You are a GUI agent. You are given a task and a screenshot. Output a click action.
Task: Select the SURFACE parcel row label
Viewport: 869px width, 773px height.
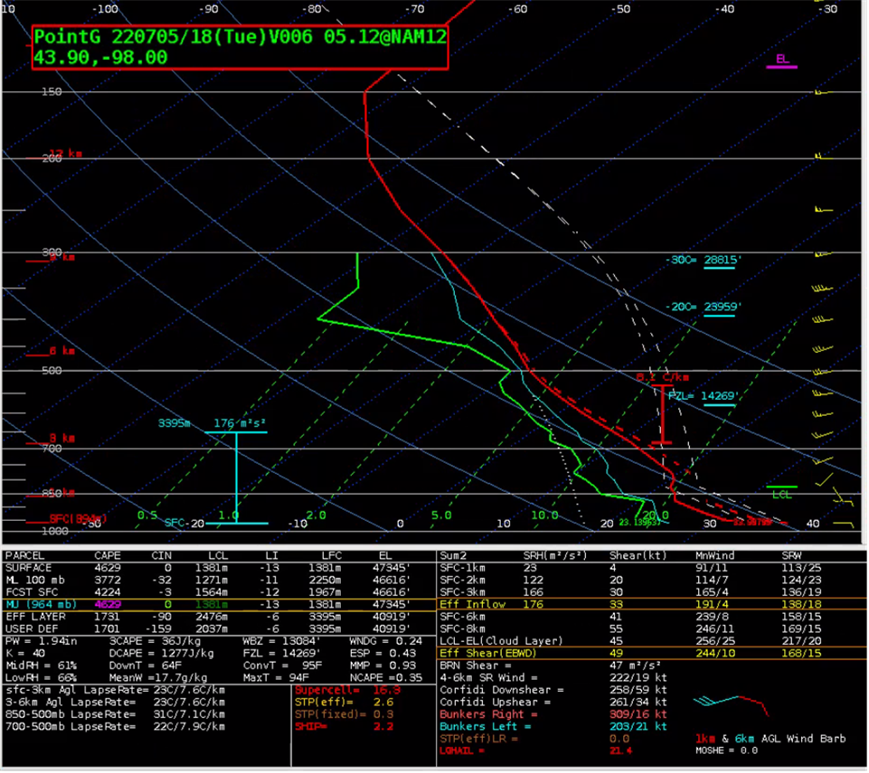(x=28, y=568)
